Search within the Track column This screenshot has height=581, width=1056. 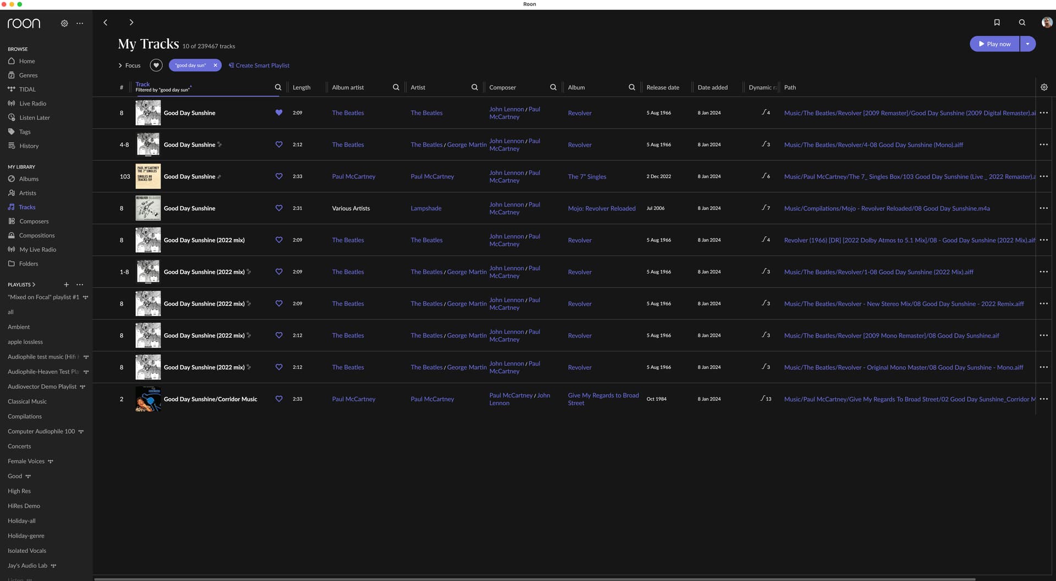click(278, 87)
